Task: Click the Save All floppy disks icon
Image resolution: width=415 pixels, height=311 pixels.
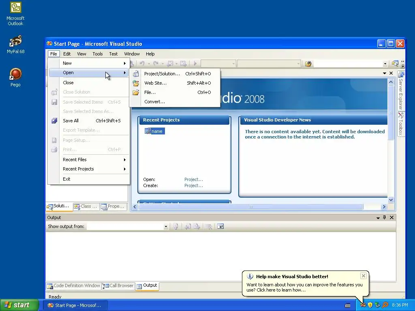Action: click(x=54, y=121)
